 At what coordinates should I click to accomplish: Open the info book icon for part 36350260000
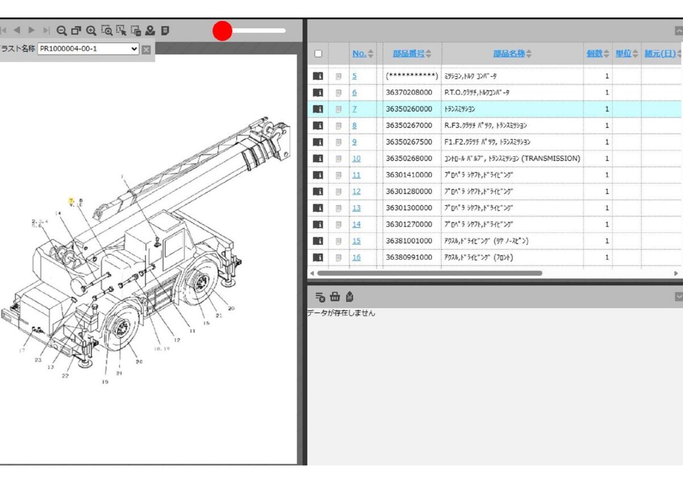pyautogui.click(x=318, y=109)
